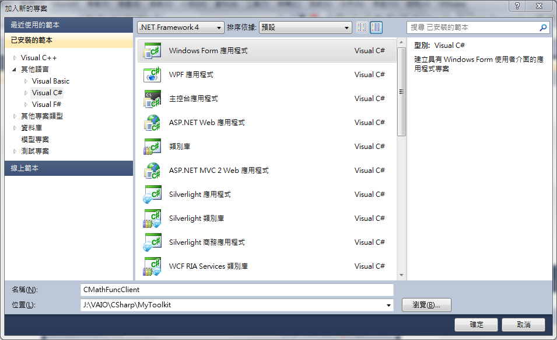Screen dimensions: 557x340
Task: Select the text 'Windows Form 應用程式'
Action: [208, 50]
